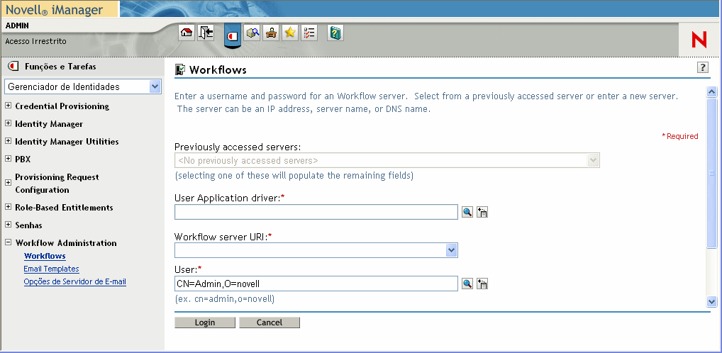Click the Novell N logo
The width and height of the screenshot is (722, 353).
[699, 40]
